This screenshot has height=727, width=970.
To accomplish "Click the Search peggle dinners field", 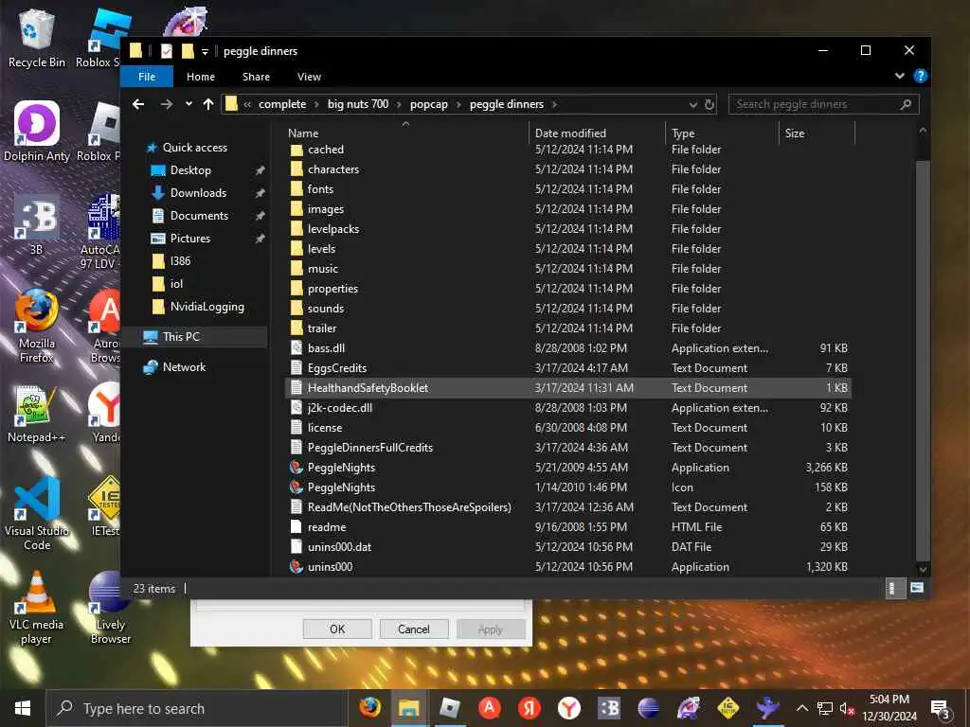I will pyautogui.click(x=823, y=104).
